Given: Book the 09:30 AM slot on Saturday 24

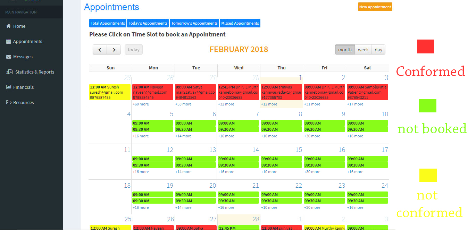Looking at the screenshot, I should pos(367,201).
